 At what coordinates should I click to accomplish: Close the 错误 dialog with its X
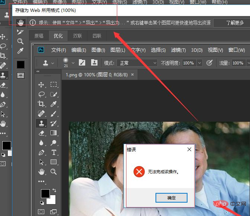coord(189,149)
